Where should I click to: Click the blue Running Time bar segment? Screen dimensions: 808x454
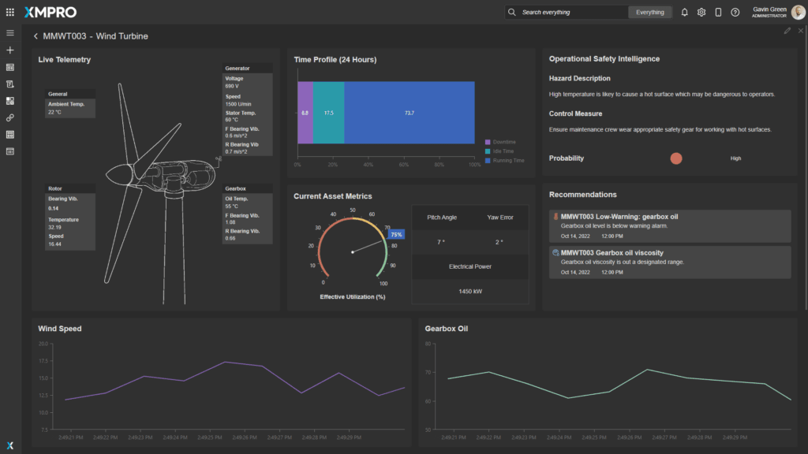point(409,113)
